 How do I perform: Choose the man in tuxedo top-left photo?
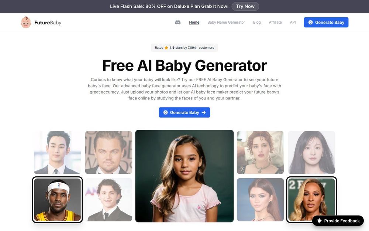(58, 152)
